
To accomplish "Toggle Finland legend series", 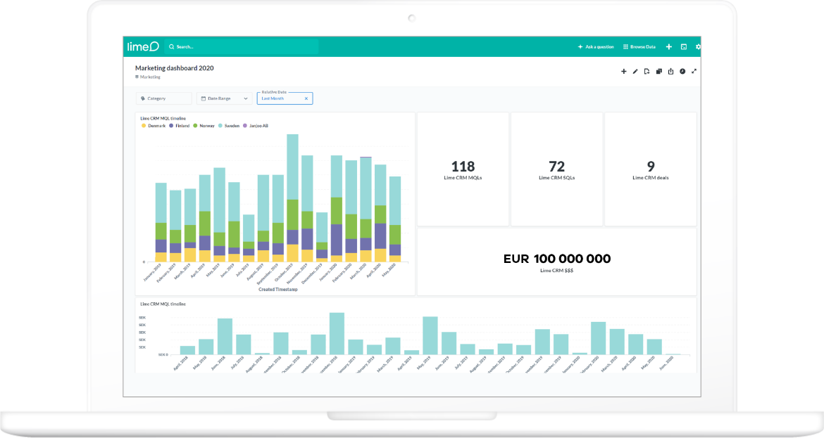I will [x=179, y=126].
